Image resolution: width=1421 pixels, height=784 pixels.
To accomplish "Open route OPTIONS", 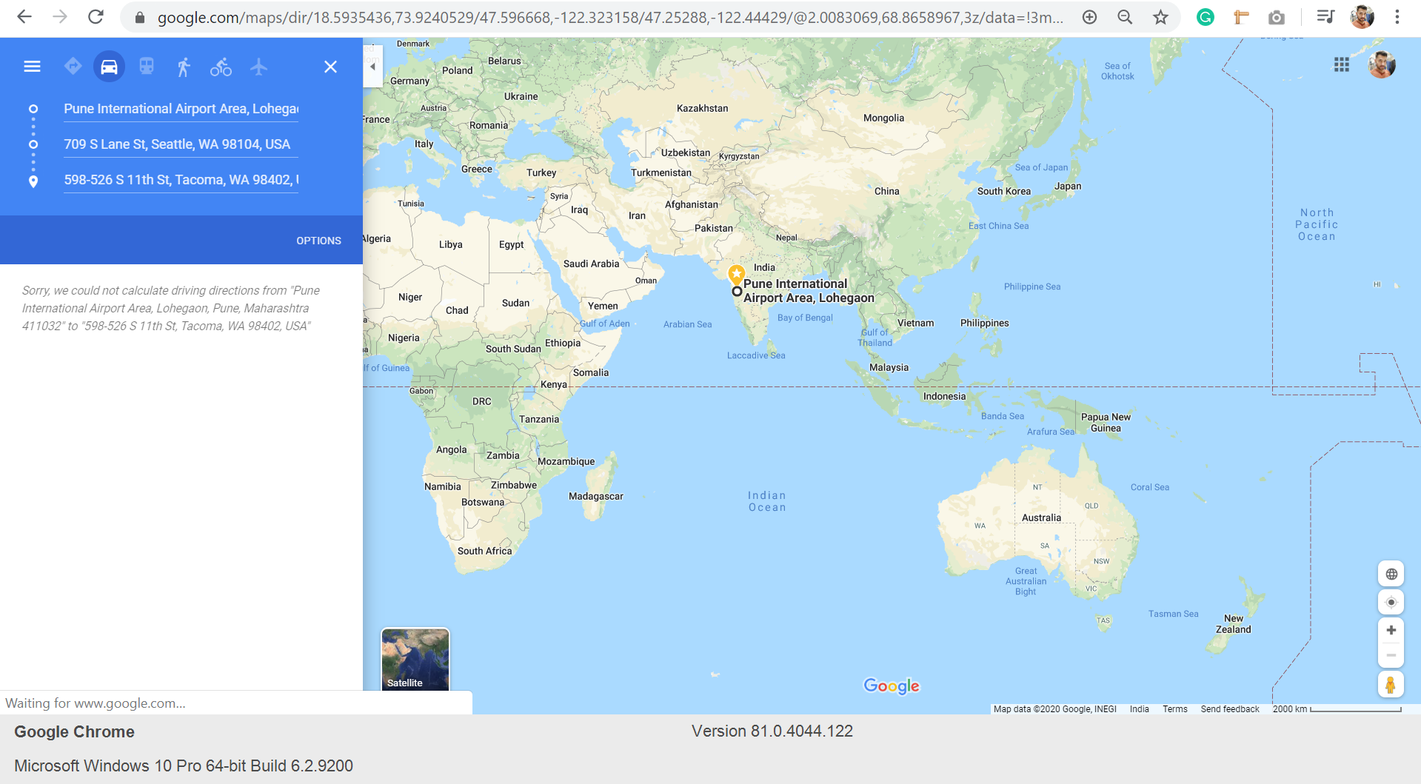I will [318, 241].
